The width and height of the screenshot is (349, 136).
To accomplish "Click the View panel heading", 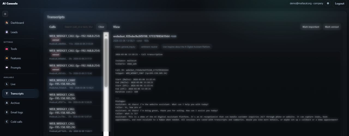I will [116, 27].
